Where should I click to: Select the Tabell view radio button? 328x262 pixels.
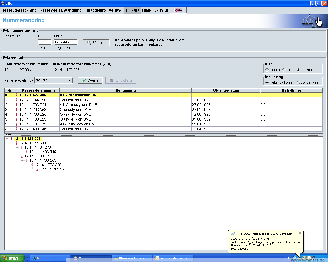pyautogui.click(x=267, y=70)
